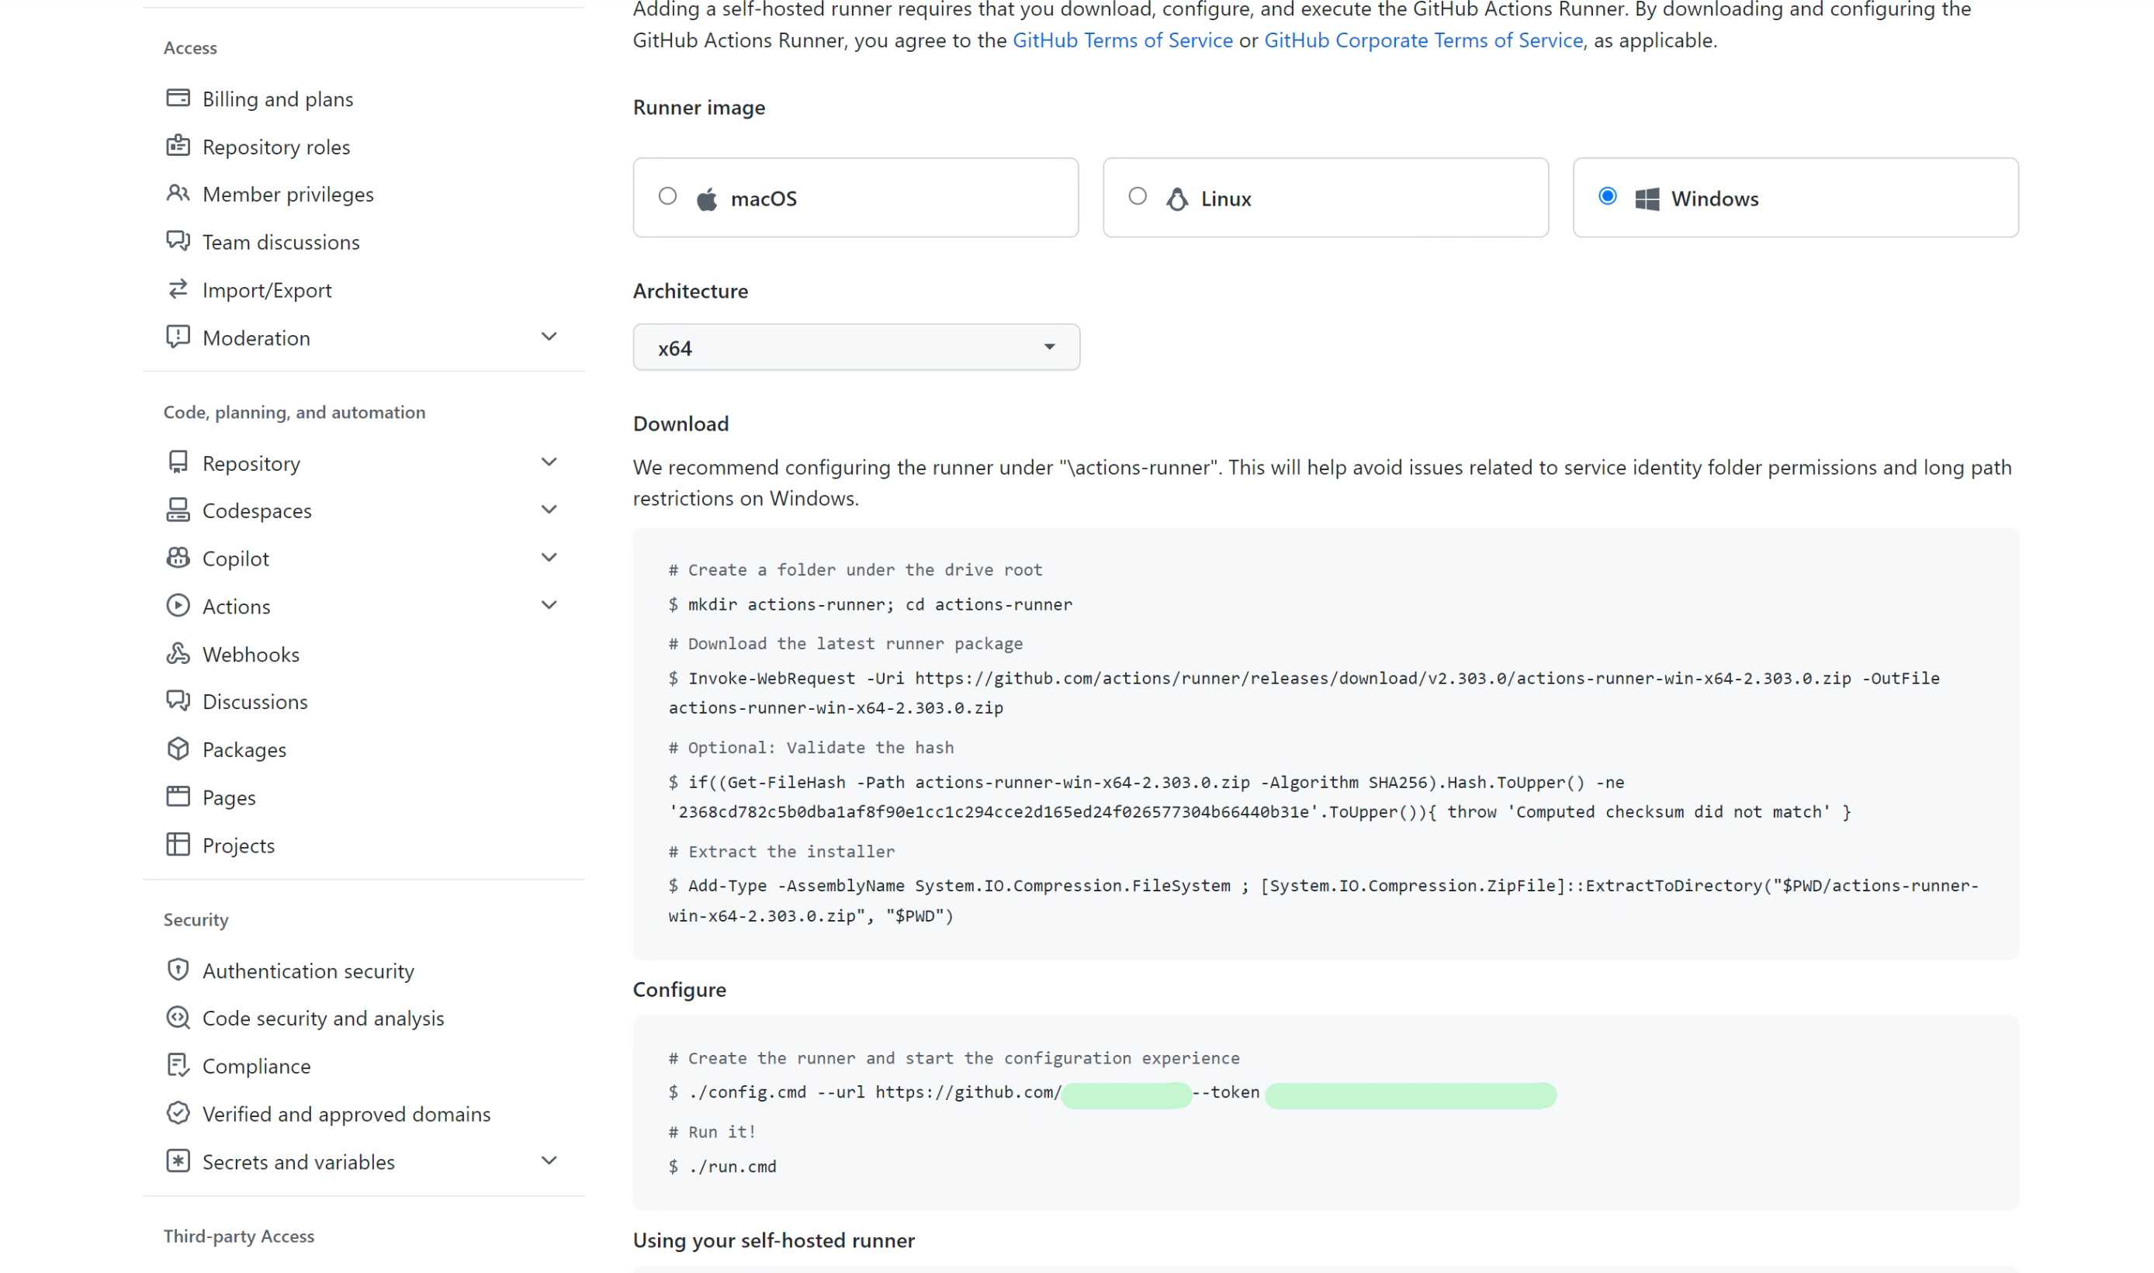Image resolution: width=2154 pixels, height=1273 pixels.
Task: Click the Import/Export arrows icon
Action: (178, 289)
